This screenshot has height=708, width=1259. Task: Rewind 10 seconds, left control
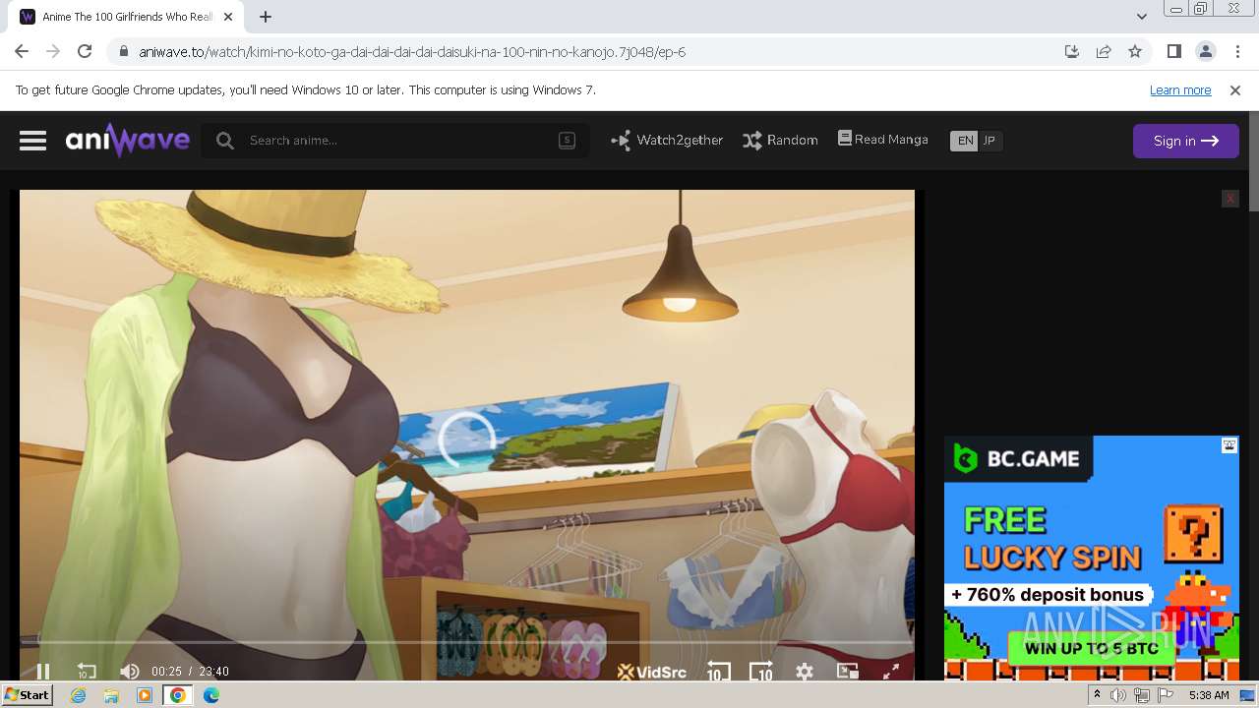(87, 672)
